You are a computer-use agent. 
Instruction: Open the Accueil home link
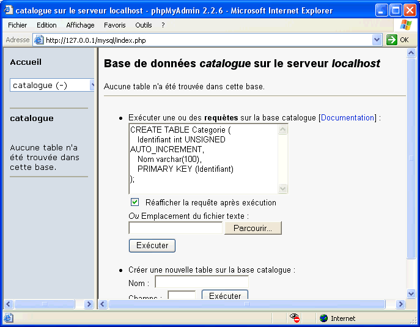26,62
